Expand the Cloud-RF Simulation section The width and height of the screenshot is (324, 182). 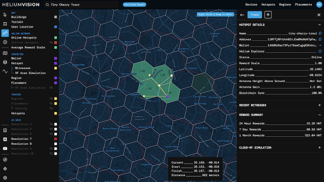coord(320,148)
